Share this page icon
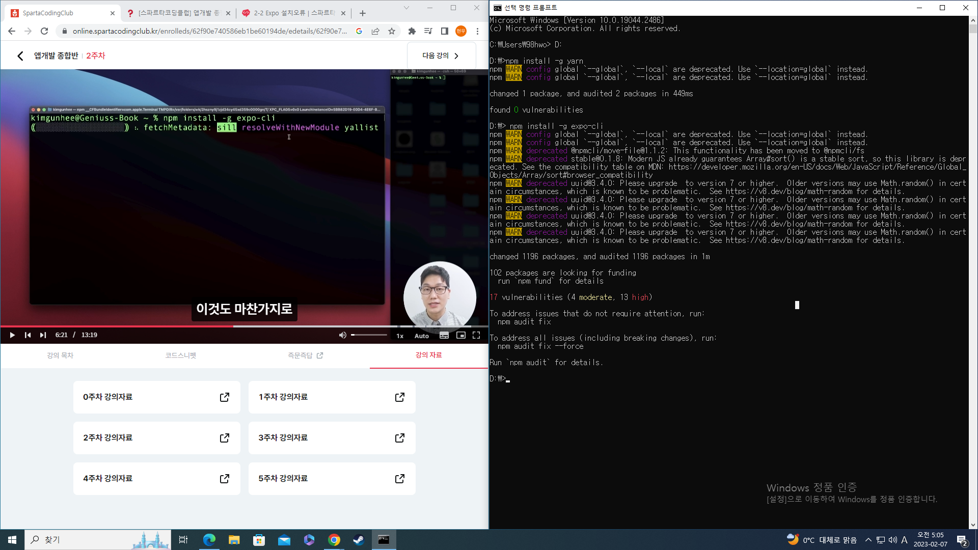978x550 pixels. coord(375,31)
